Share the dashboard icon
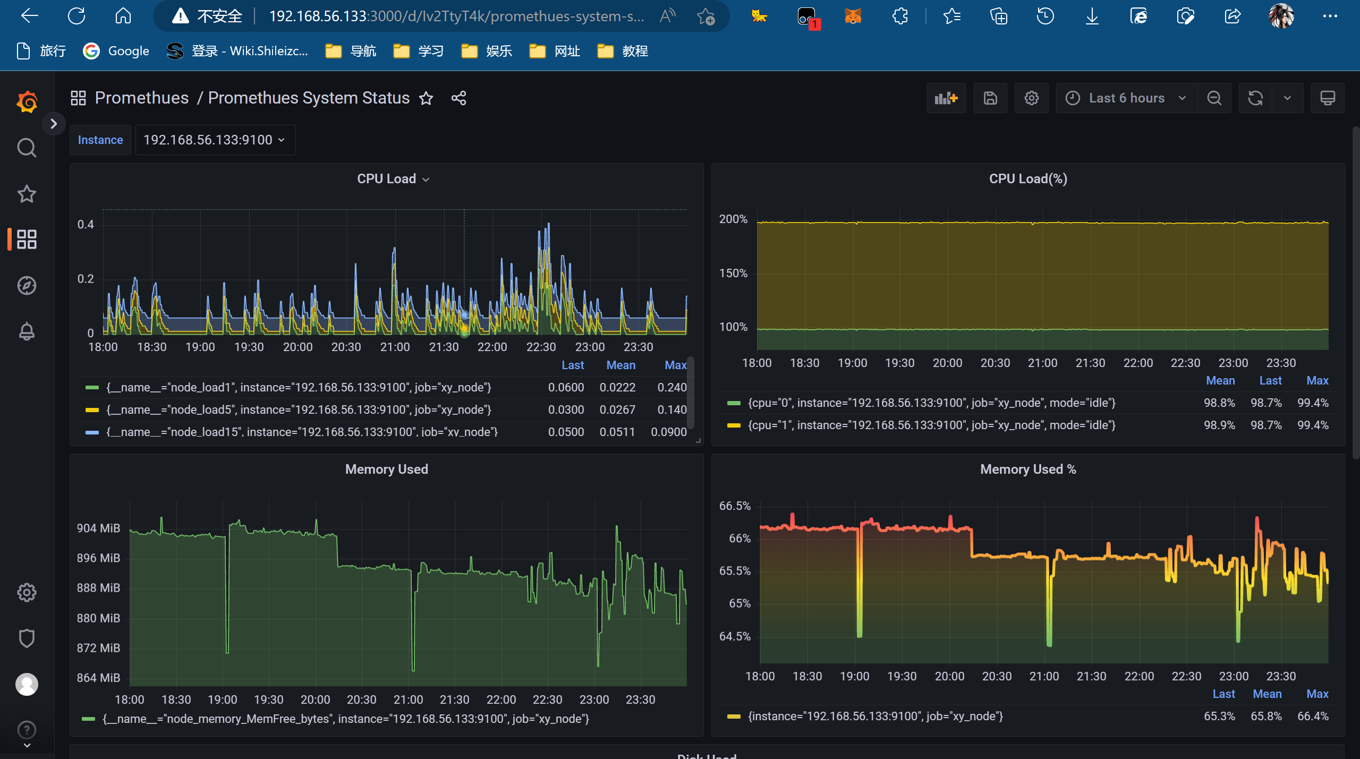This screenshot has height=759, width=1360. pos(458,98)
